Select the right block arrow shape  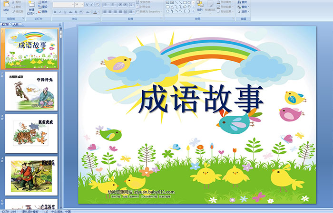click(x=185, y=7)
